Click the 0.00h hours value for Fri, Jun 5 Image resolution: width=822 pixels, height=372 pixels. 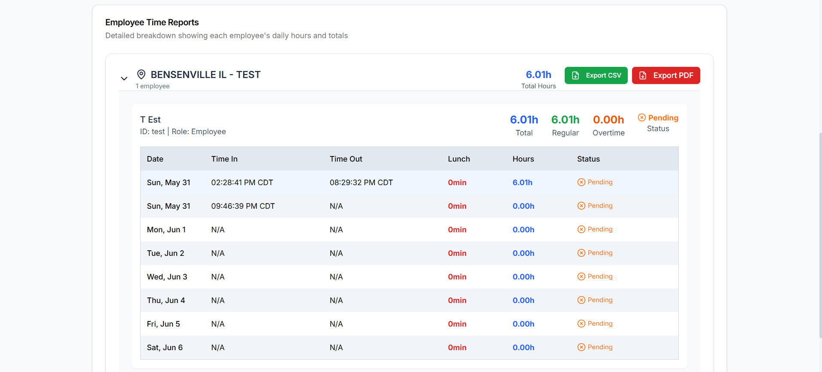524,324
